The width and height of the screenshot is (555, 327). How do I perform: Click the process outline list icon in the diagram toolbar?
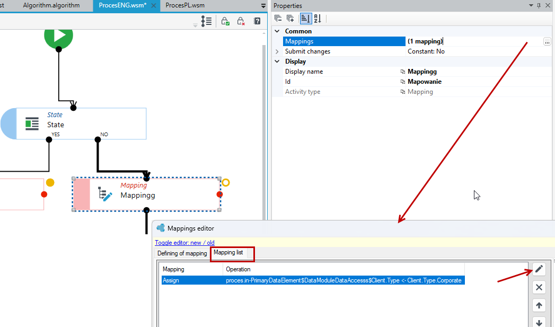(206, 21)
